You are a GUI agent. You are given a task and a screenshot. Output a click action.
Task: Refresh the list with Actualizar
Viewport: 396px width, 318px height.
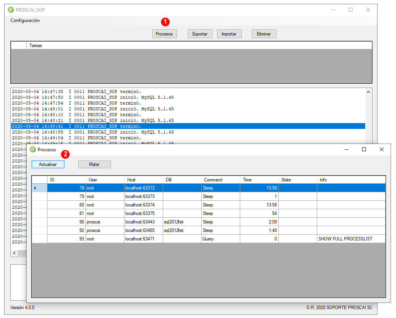click(48, 164)
